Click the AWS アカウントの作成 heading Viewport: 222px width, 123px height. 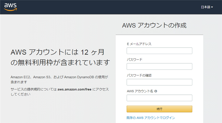coord(154,25)
